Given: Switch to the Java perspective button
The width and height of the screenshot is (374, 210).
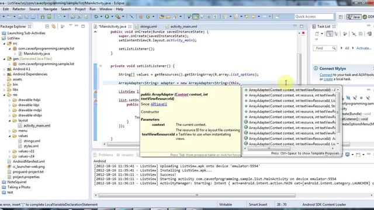Looking at the screenshot, I should (x=354, y=17).
